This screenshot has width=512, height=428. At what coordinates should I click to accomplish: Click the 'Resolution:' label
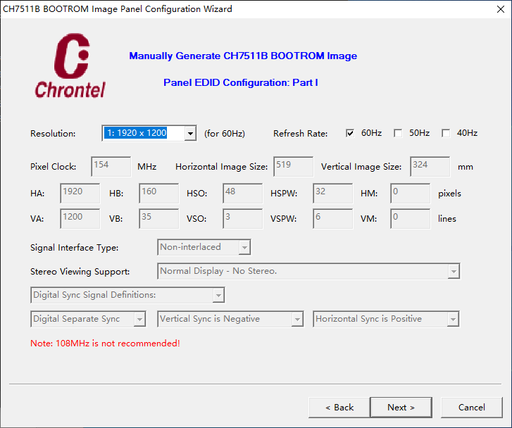tap(53, 134)
